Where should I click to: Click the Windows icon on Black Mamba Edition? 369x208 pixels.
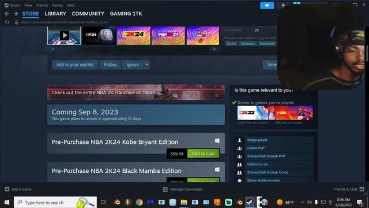(217, 169)
